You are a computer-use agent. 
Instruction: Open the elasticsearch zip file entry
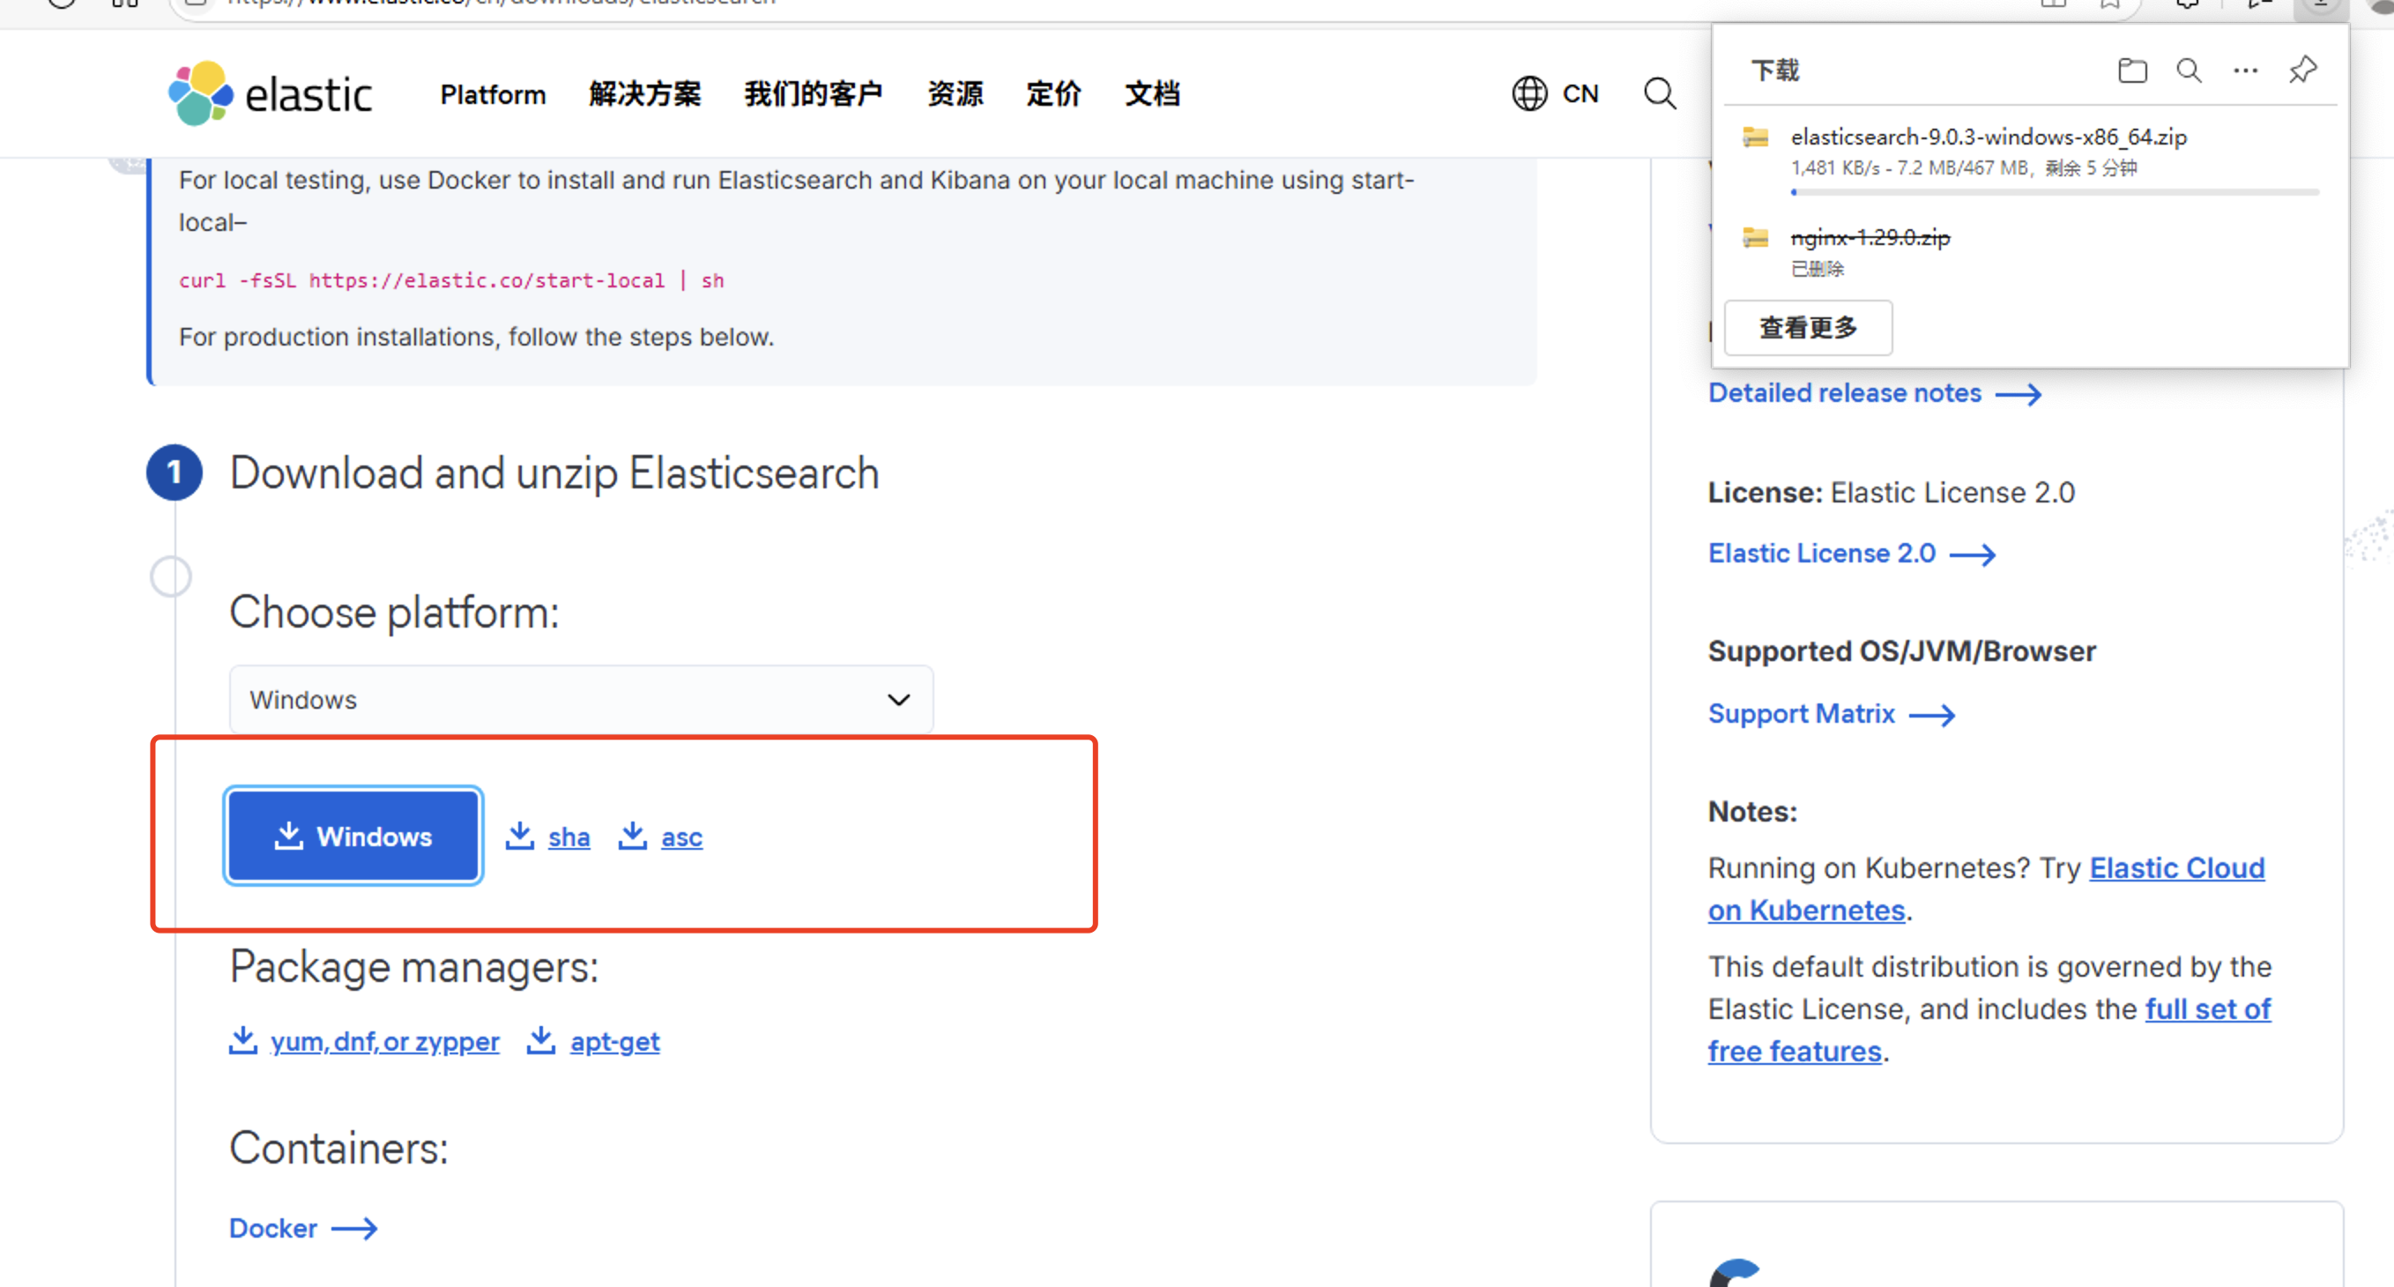[1988, 138]
